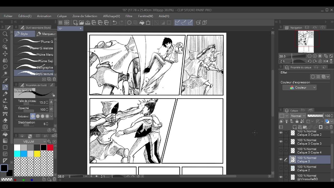Open the Animation menu
Image resolution: width=334 pixels, height=188 pixels.
(44, 16)
